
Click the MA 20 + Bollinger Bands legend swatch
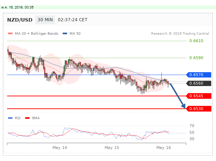coord(10,33)
